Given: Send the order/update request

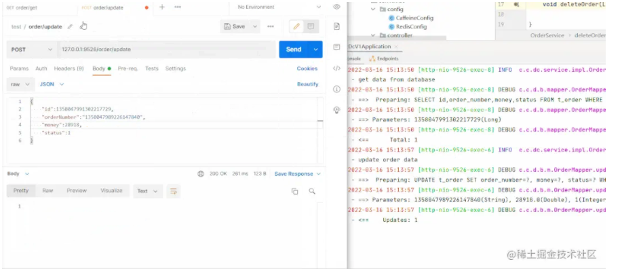Looking at the screenshot, I should coord(294,50).
